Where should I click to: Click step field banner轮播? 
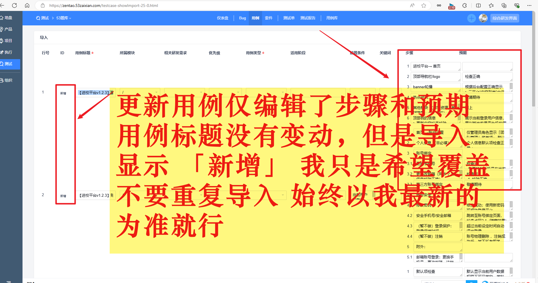436,87
